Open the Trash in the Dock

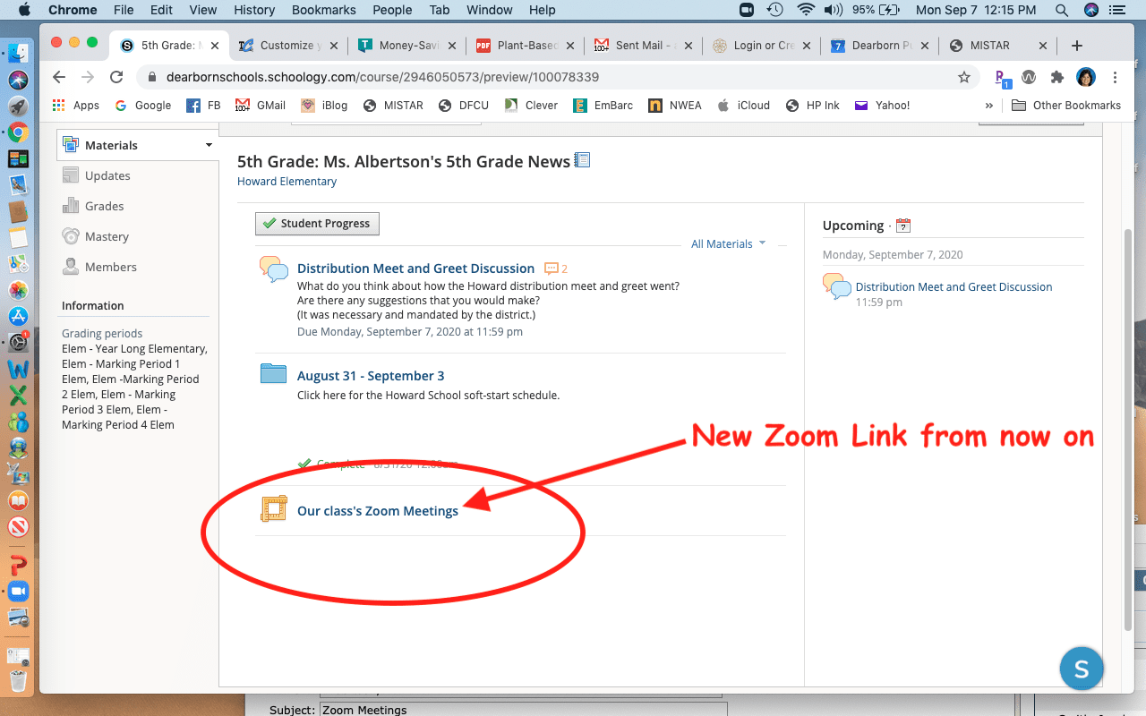[x=18, y=682]
